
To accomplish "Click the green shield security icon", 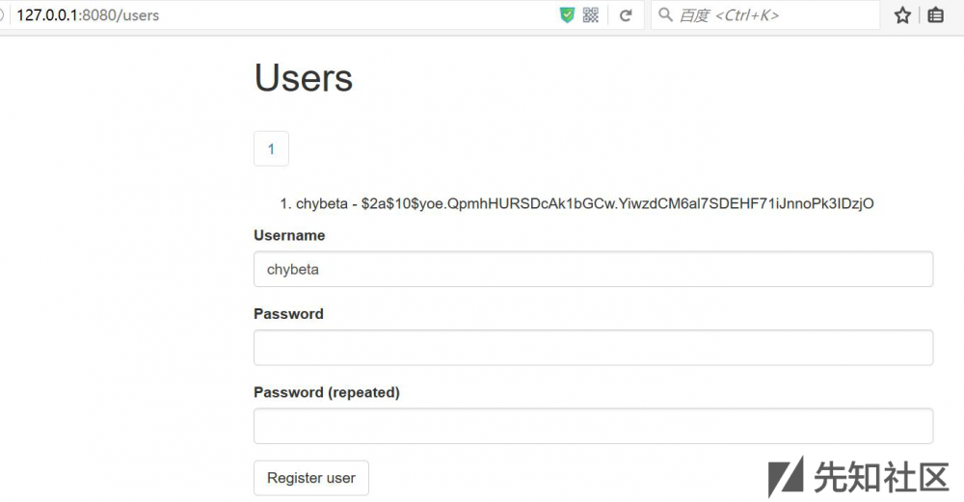I will [567, 14].
